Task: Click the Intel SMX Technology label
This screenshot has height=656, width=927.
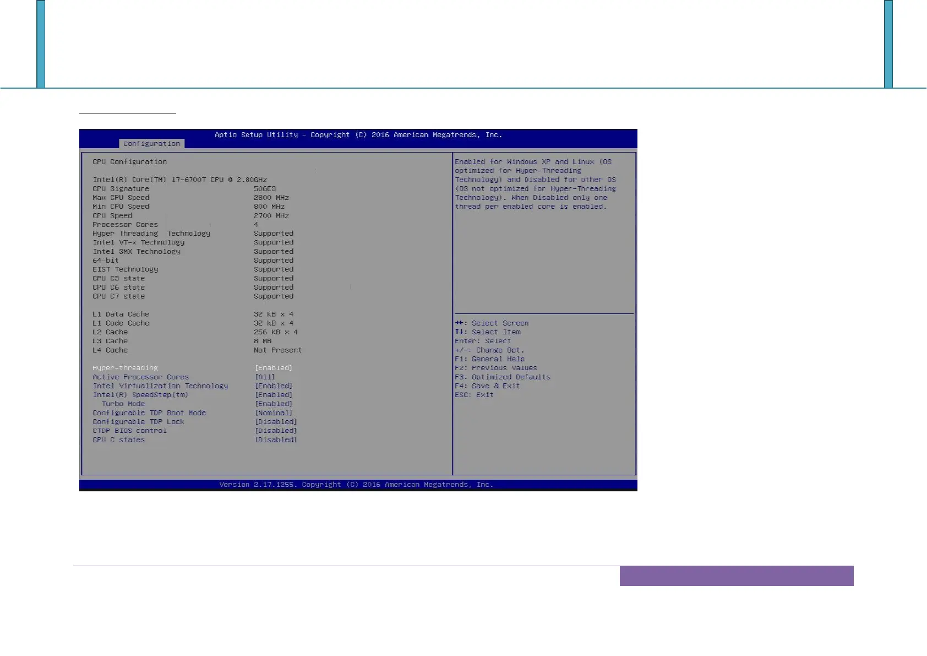Action: [136, 252]
